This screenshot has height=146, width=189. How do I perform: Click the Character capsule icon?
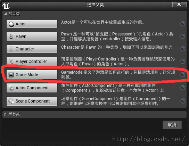tap(11, 49)
